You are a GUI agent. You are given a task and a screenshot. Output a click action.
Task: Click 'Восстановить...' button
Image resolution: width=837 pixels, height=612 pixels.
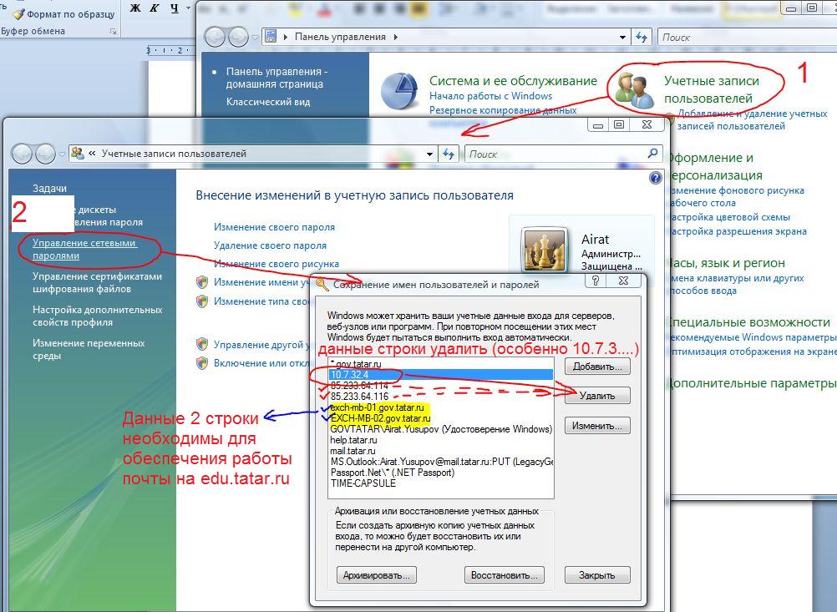[504, 575]
